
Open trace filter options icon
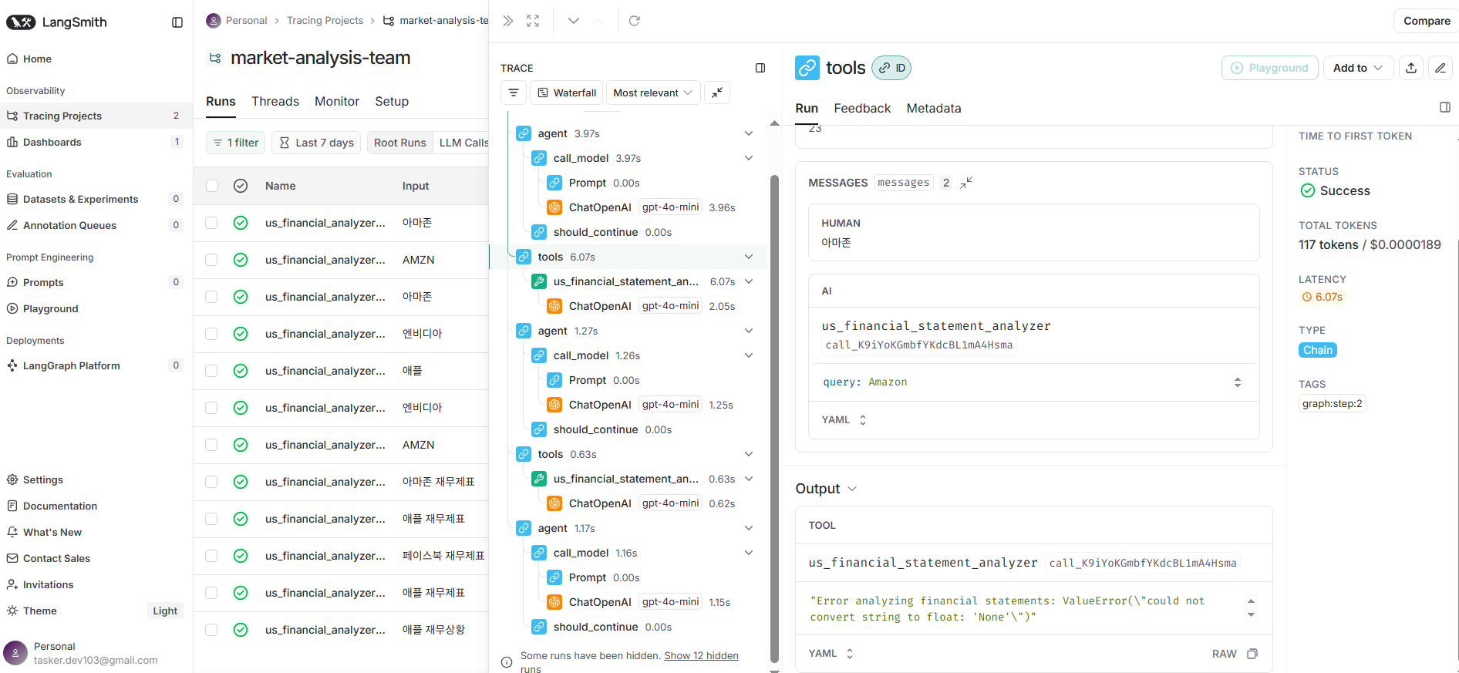[x=514, y=93]
